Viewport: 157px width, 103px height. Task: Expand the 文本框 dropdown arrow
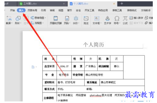101,23
